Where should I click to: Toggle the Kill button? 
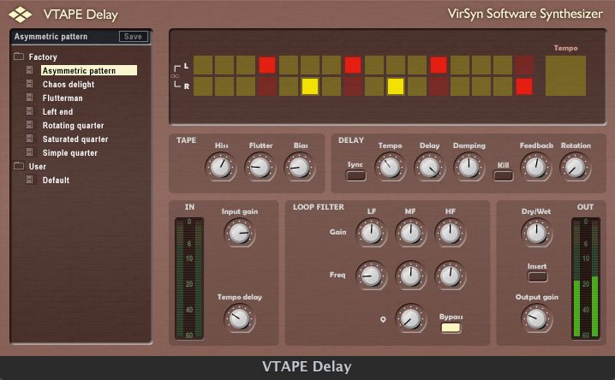point(503,175)
